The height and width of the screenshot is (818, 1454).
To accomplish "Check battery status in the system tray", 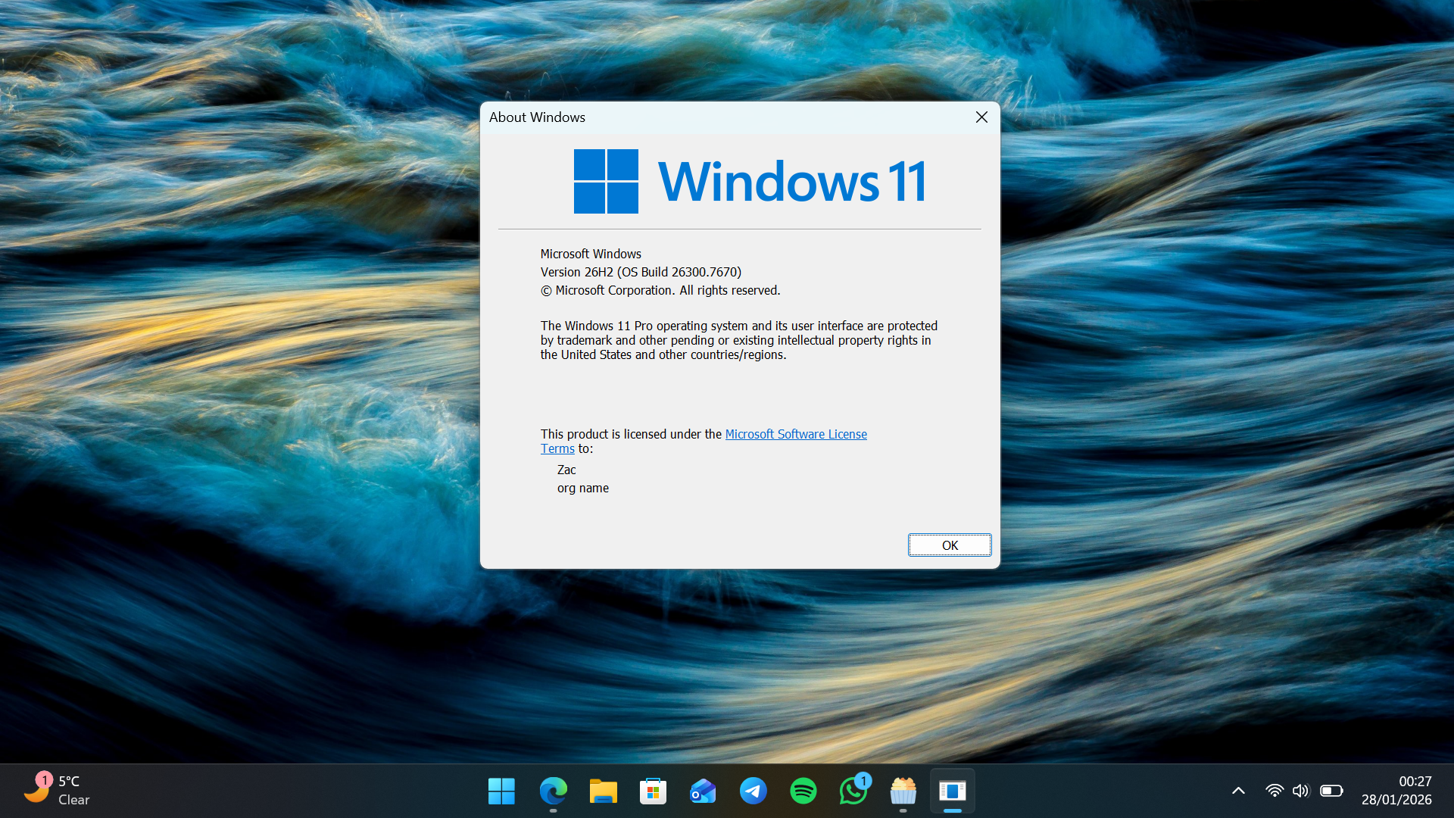I will click(1332, 790).
